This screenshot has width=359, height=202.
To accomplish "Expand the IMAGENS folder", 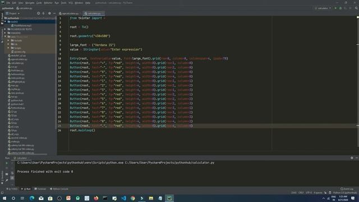I will [x=5, y=33].
